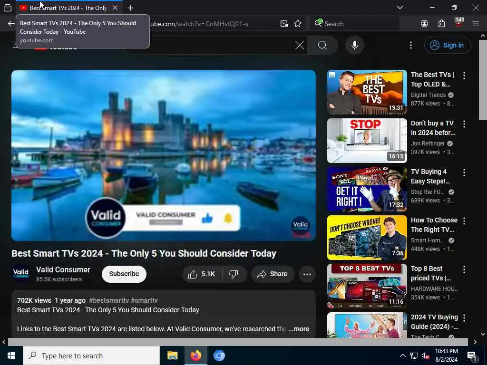Go back with browser back arrow
Screen dimensions: 487x365
pyautogui.click(x=11, y=24)
